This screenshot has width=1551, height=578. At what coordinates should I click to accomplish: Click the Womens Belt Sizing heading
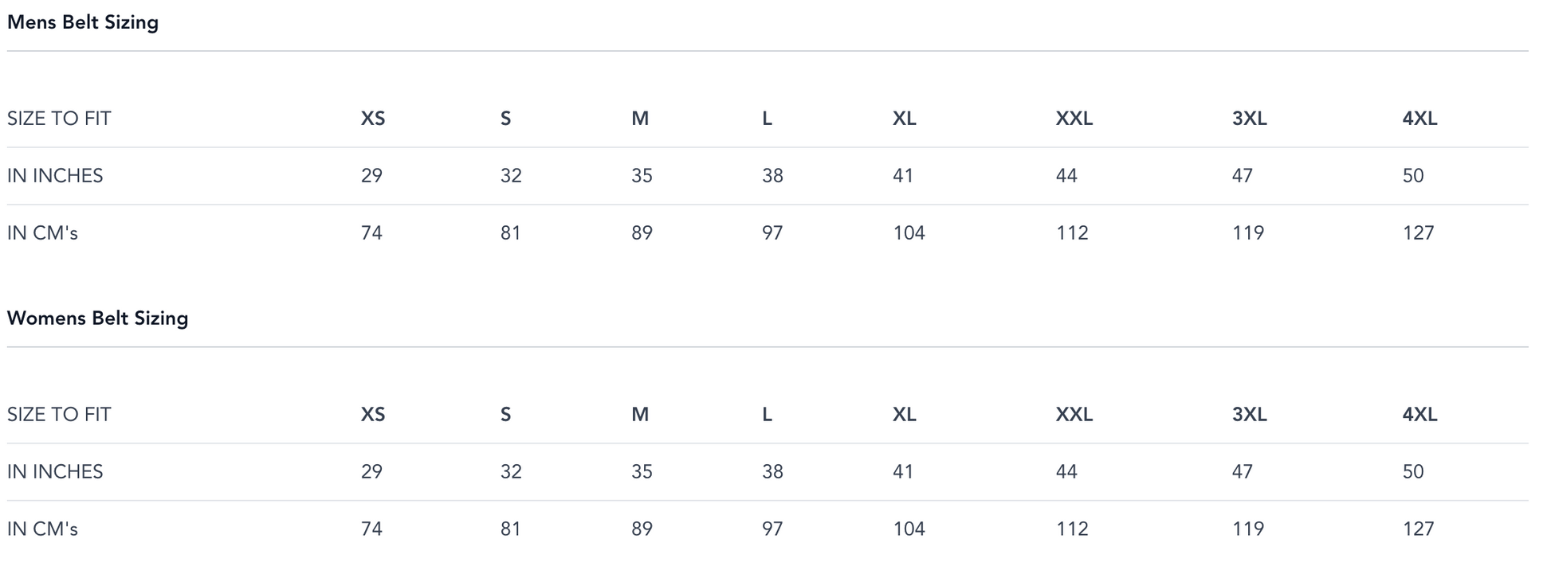(97, 318)
